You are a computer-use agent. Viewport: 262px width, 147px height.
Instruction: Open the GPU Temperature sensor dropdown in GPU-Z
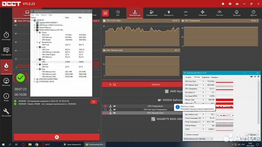(x=203, y=89)
